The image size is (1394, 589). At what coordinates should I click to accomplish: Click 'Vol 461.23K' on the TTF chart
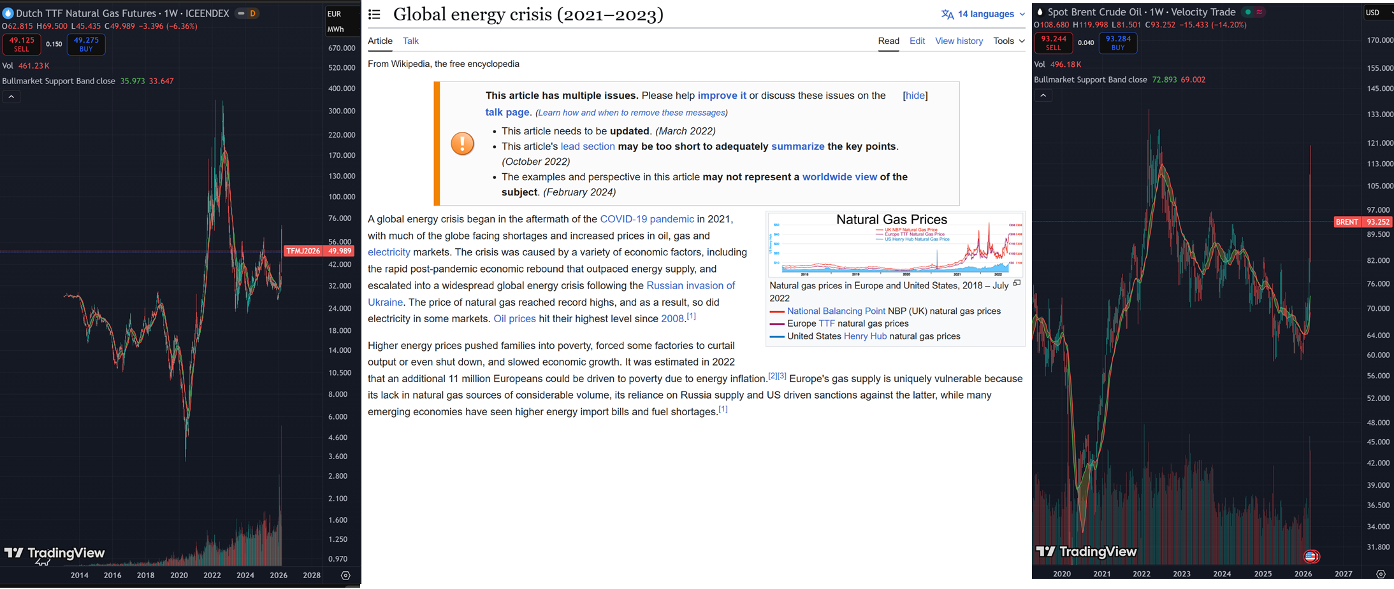click(26, 66)
